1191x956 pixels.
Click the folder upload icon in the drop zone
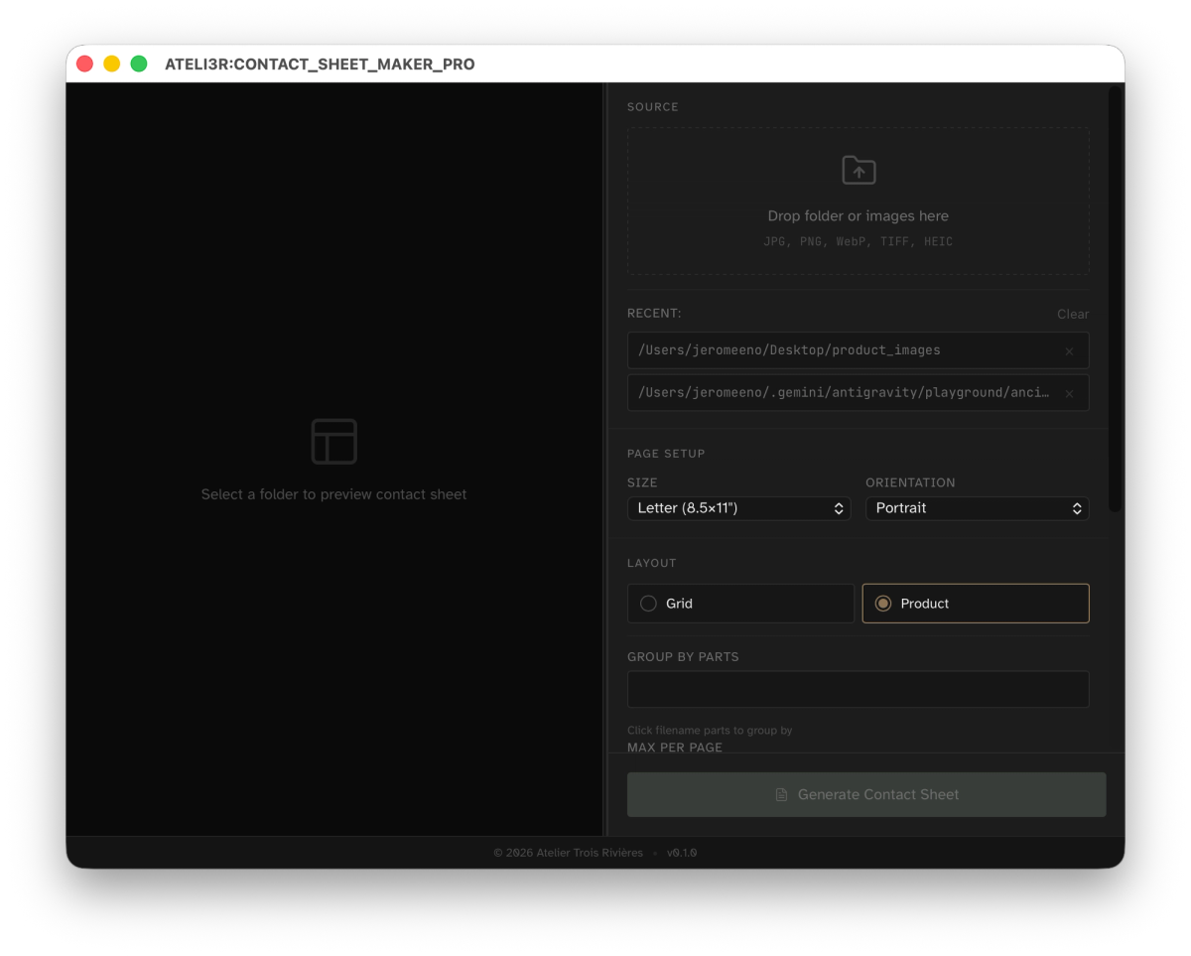[x=858, y=170]
